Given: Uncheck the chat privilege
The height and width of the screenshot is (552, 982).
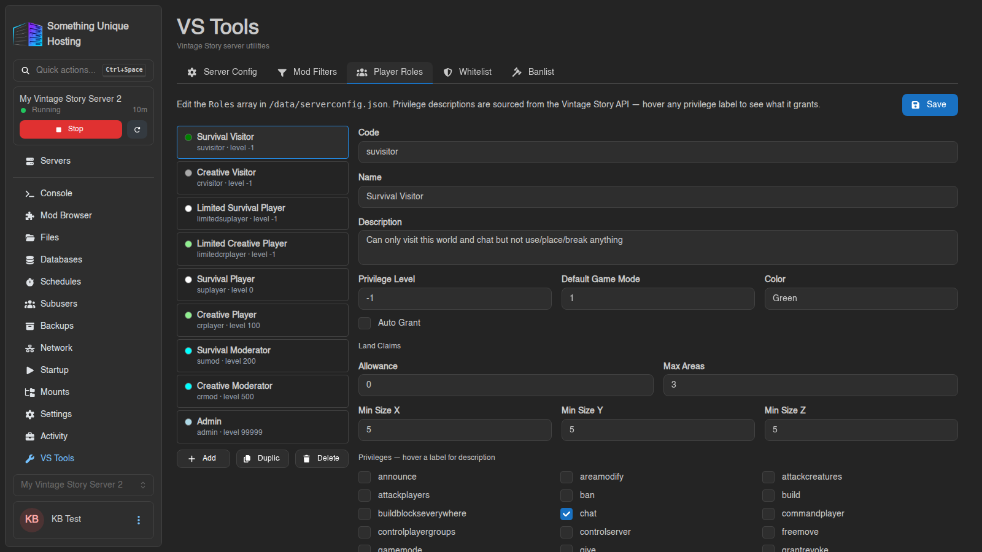Looking at the screenshot, I should pyautogui.click(x=566, y=514).
